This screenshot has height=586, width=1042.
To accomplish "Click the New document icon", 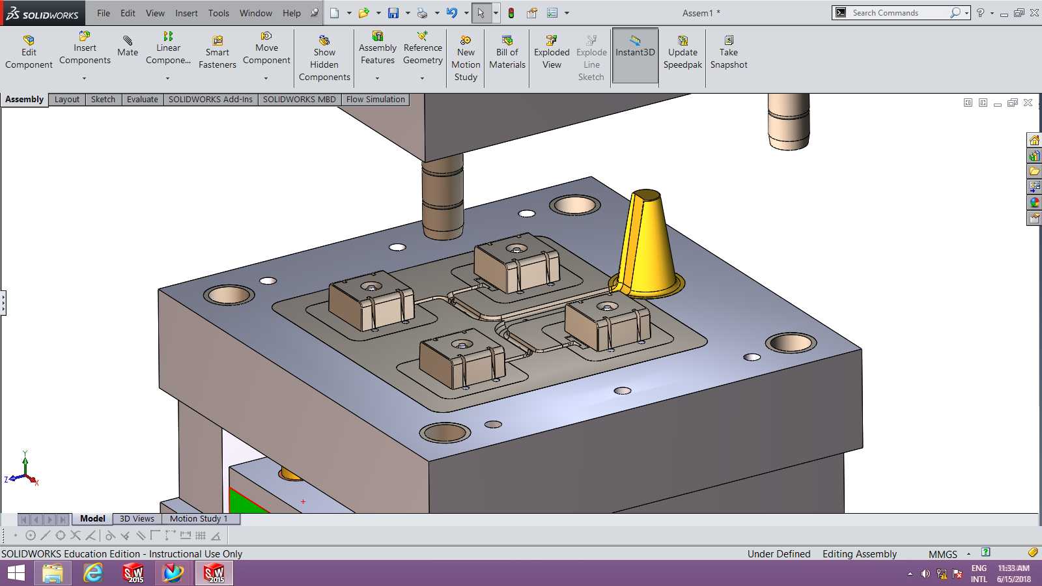I will [x=334, y=13].
